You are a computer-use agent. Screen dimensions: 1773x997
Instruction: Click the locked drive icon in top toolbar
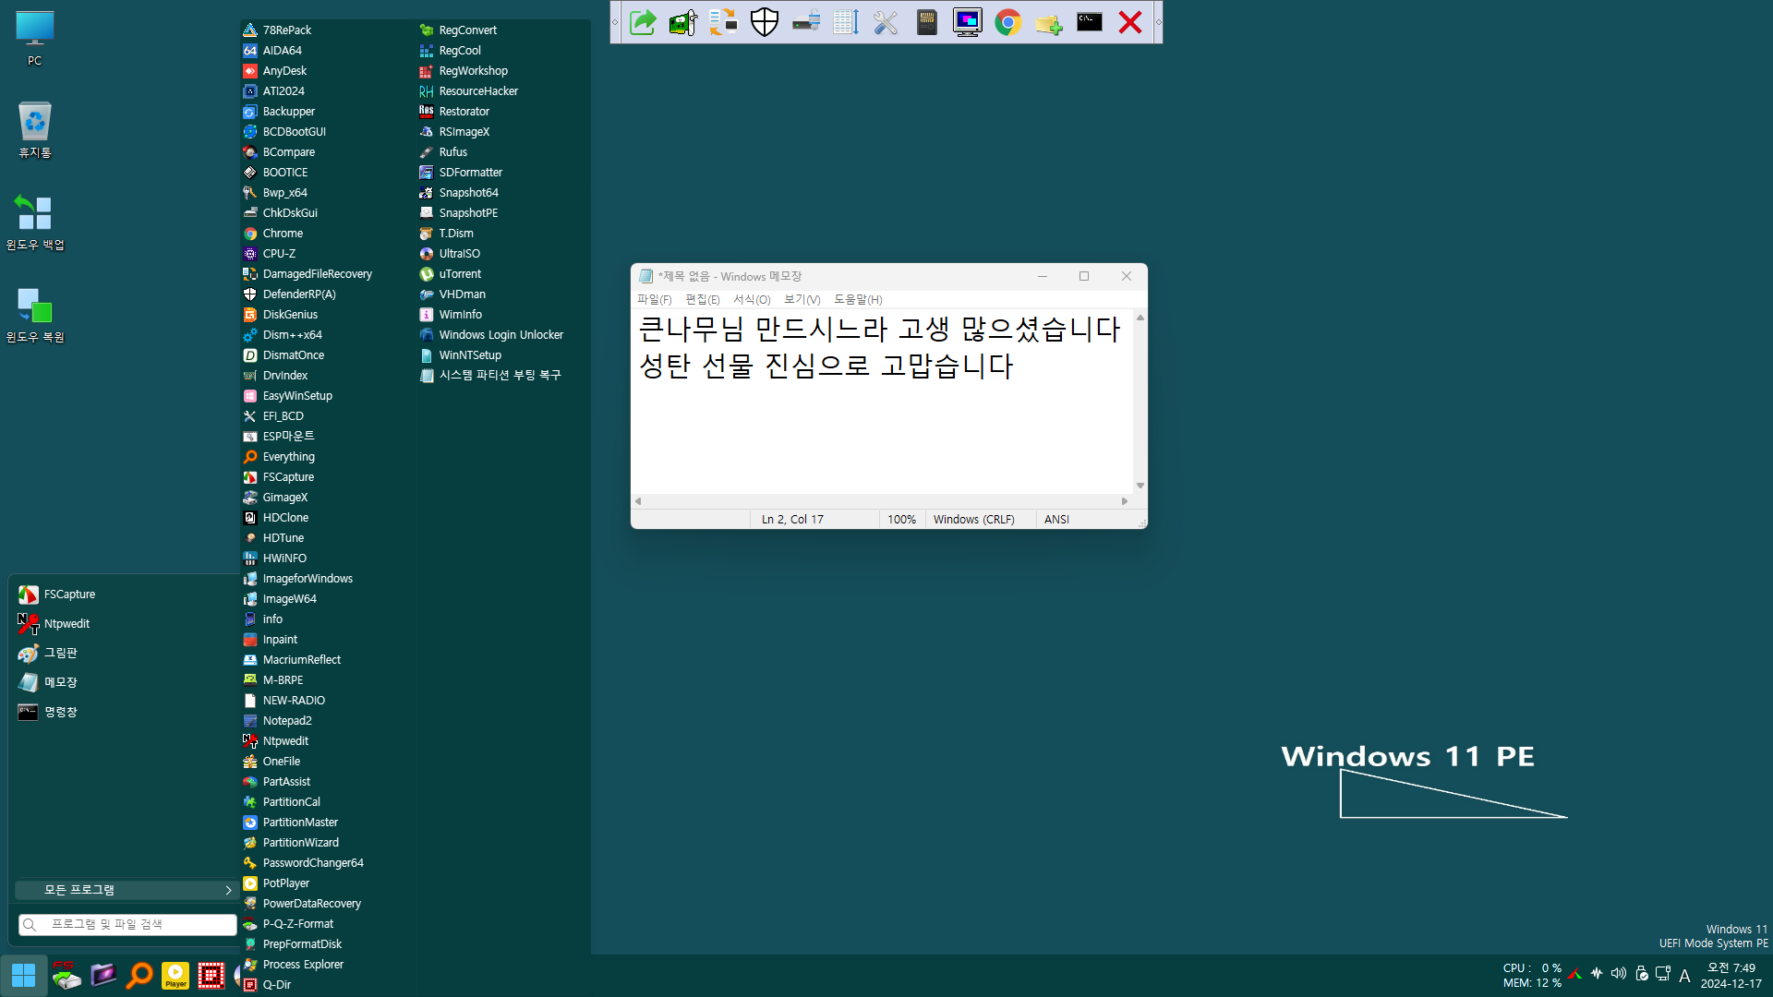pos(805,22)
